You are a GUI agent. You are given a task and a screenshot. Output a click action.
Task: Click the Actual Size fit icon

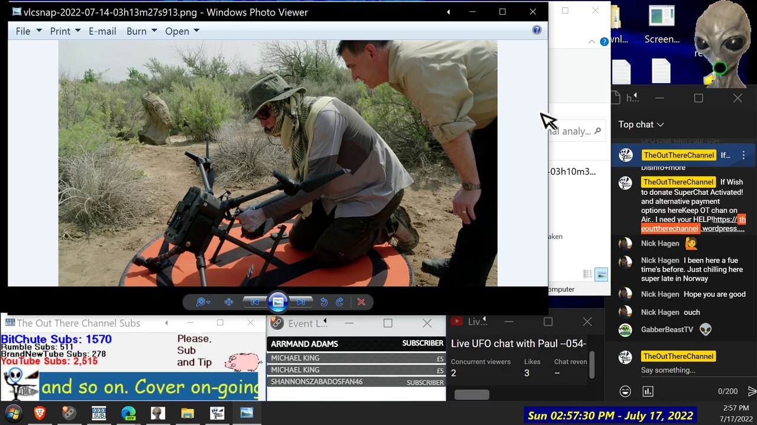pyautogui.click(x=229, y=302)
